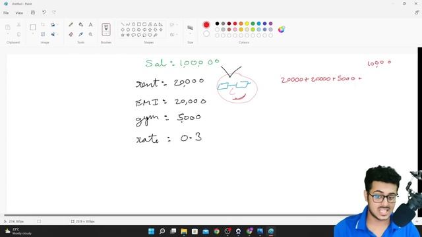The height and width of the screenshot is (237, 422).
Task: Pick the black color swatch
Action: [217, 24]
